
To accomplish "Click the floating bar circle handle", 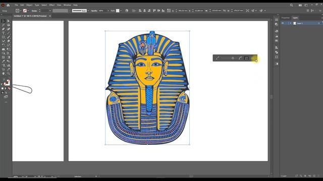I will coord(233,58).
